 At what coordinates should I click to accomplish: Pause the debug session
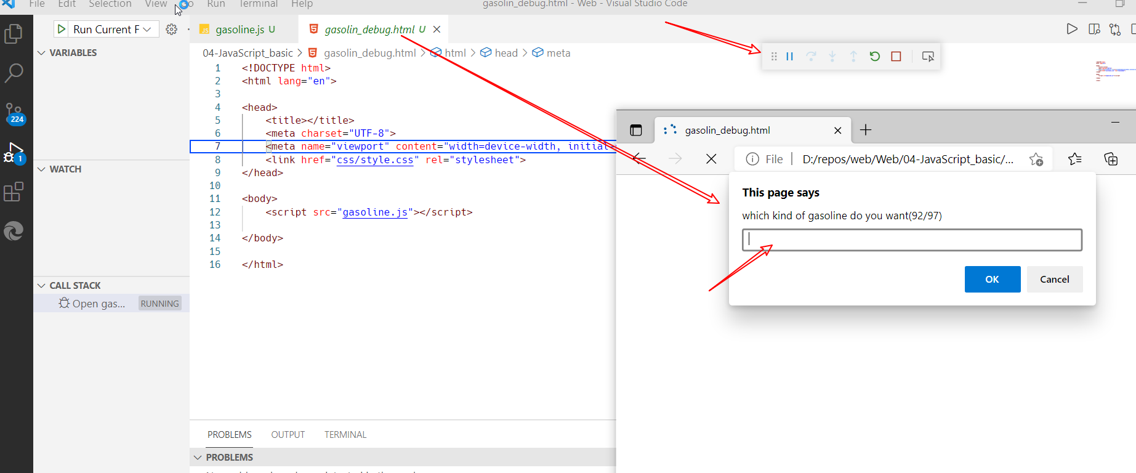(789, 57)
